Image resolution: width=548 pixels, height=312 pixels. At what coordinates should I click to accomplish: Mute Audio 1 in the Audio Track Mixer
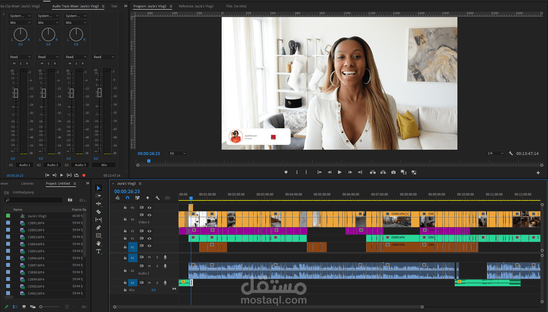(x=14, y=63)
